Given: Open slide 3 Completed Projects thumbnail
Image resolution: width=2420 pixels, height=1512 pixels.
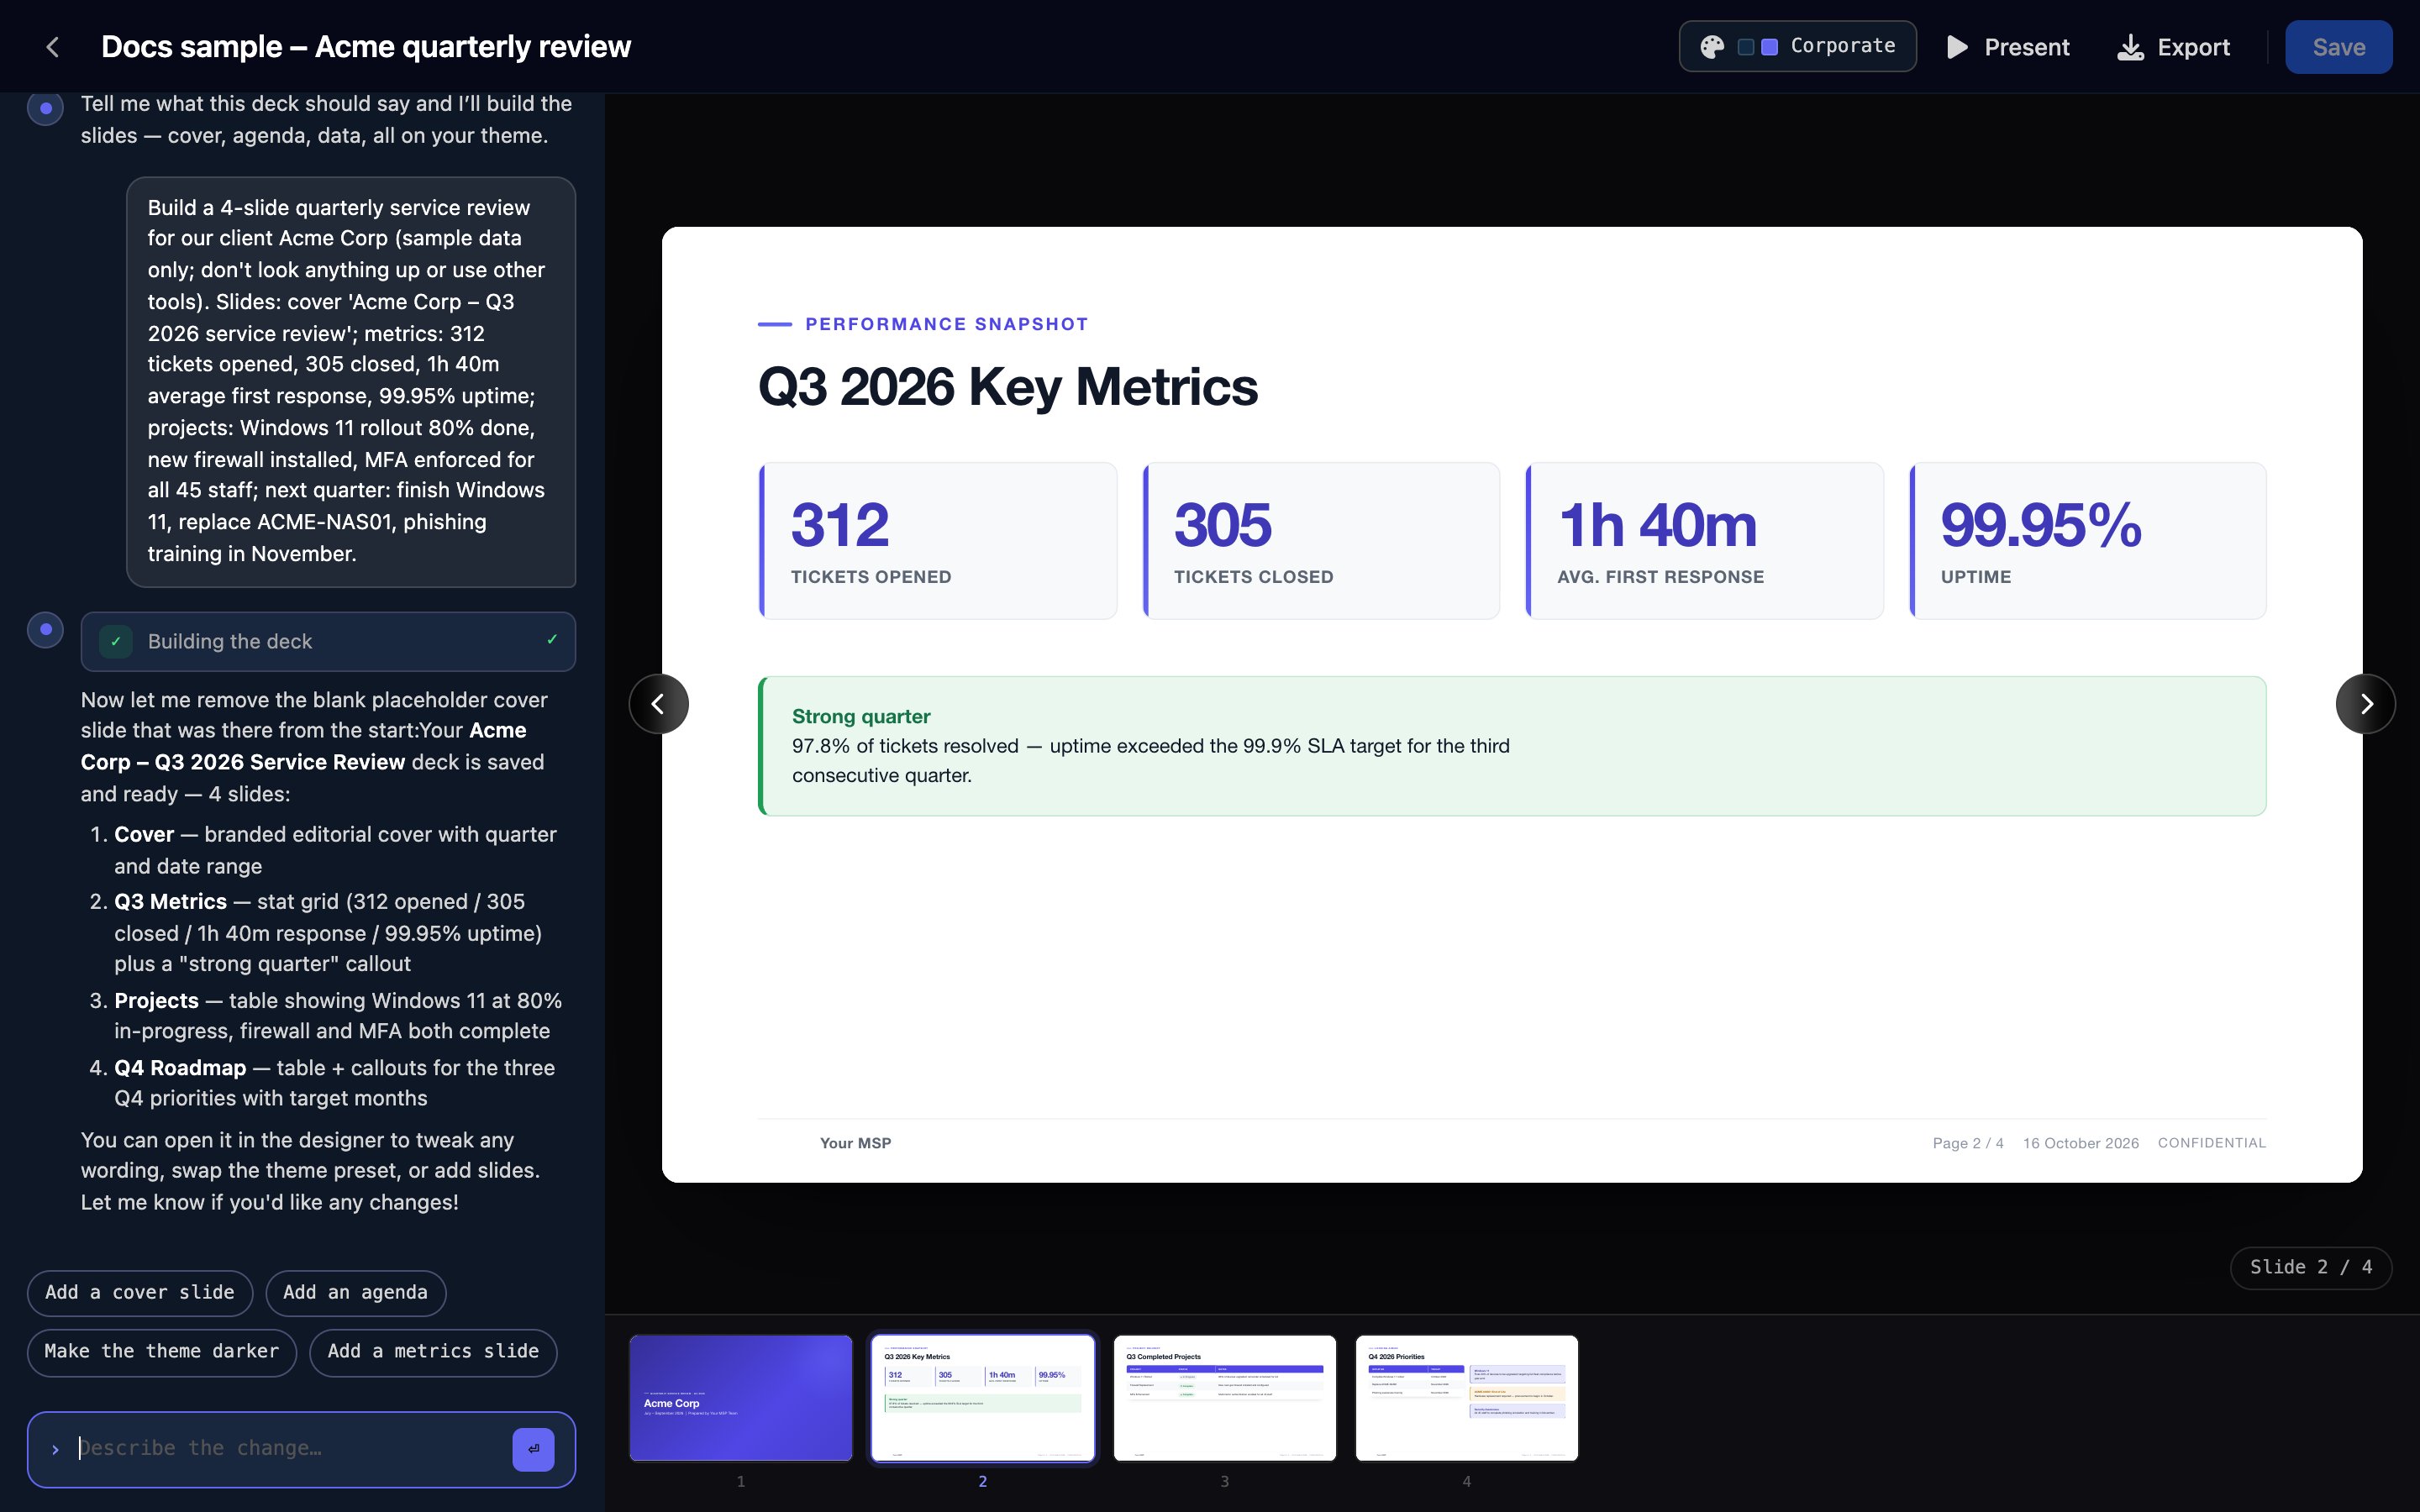Looking at the screenshot, I should point(1225,1398).
